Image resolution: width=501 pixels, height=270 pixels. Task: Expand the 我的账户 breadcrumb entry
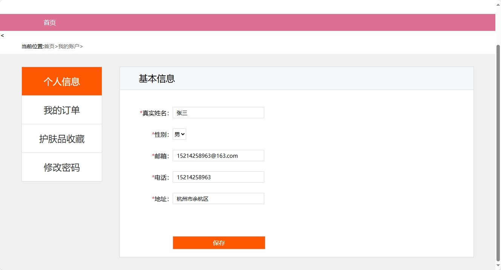click(x=69, y=46)
